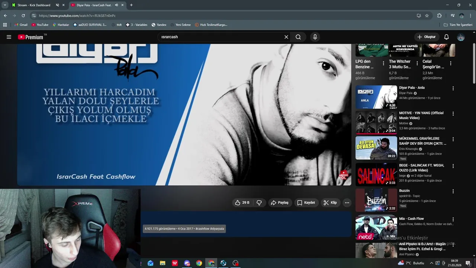Open Chrome extensions puzzle icon
The height and width of the screenshot is (268, 476).
[x=440, y=16]
